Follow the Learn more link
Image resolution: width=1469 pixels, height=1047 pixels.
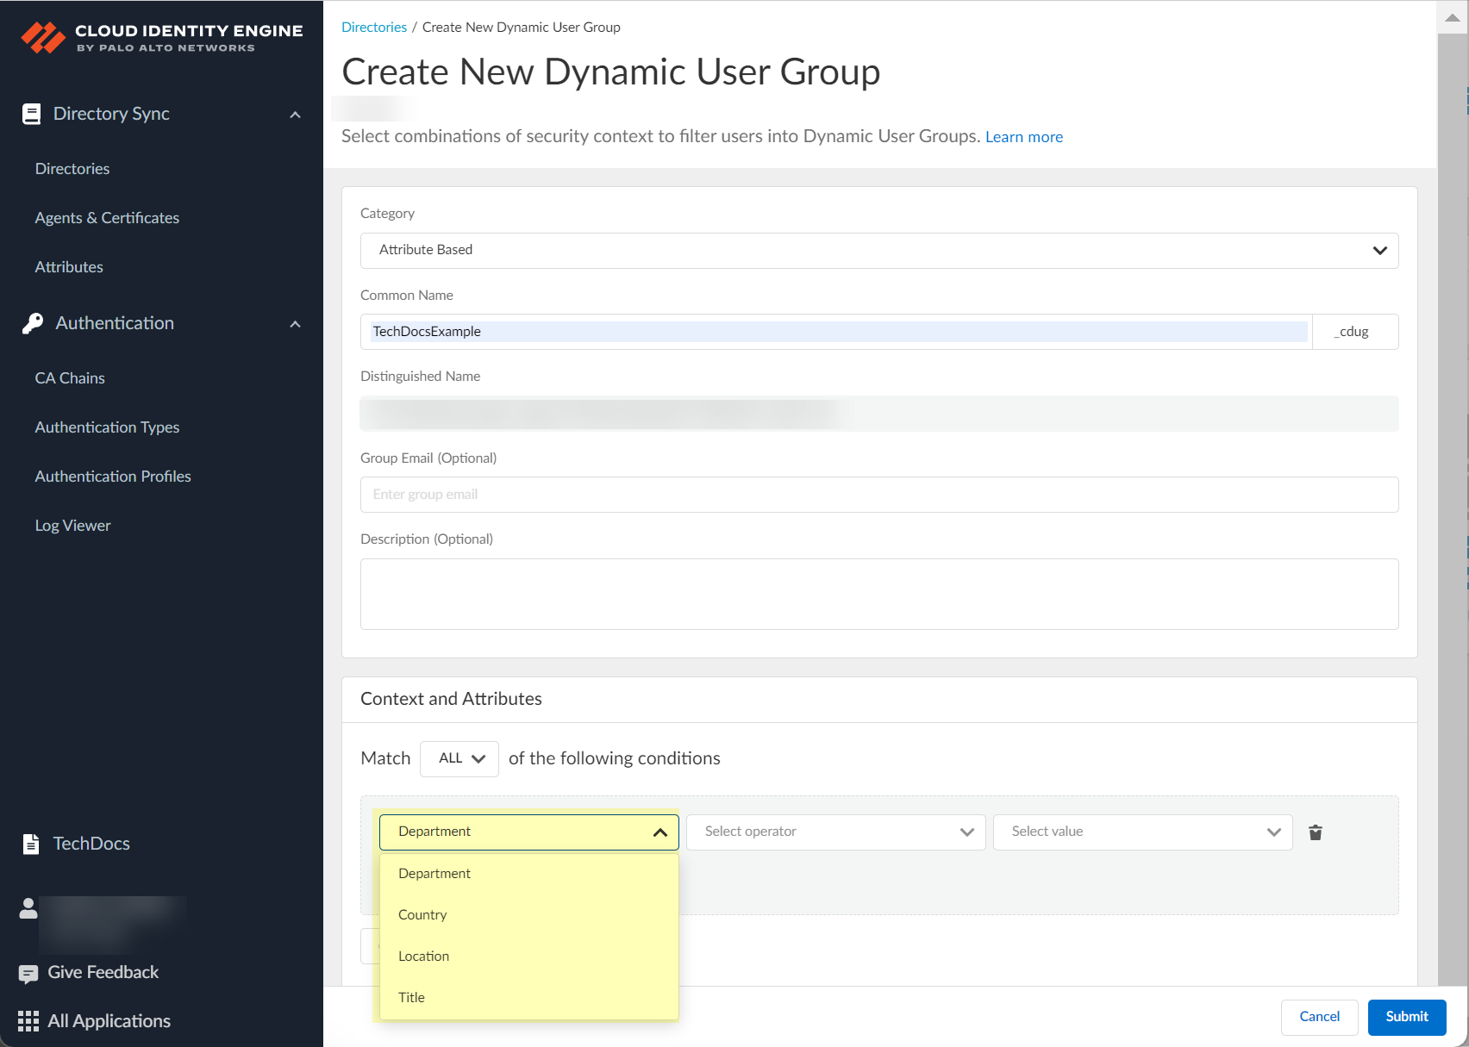(1023, 137)
